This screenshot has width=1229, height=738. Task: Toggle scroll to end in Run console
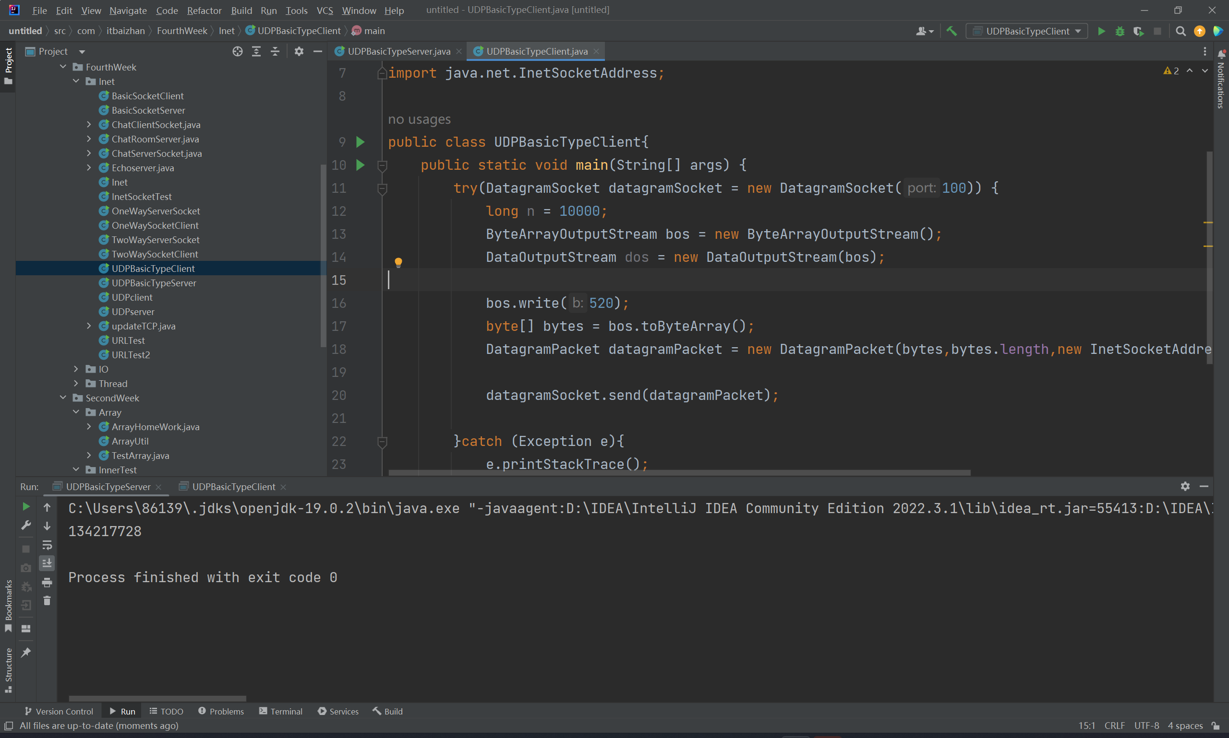pos(47,563)
